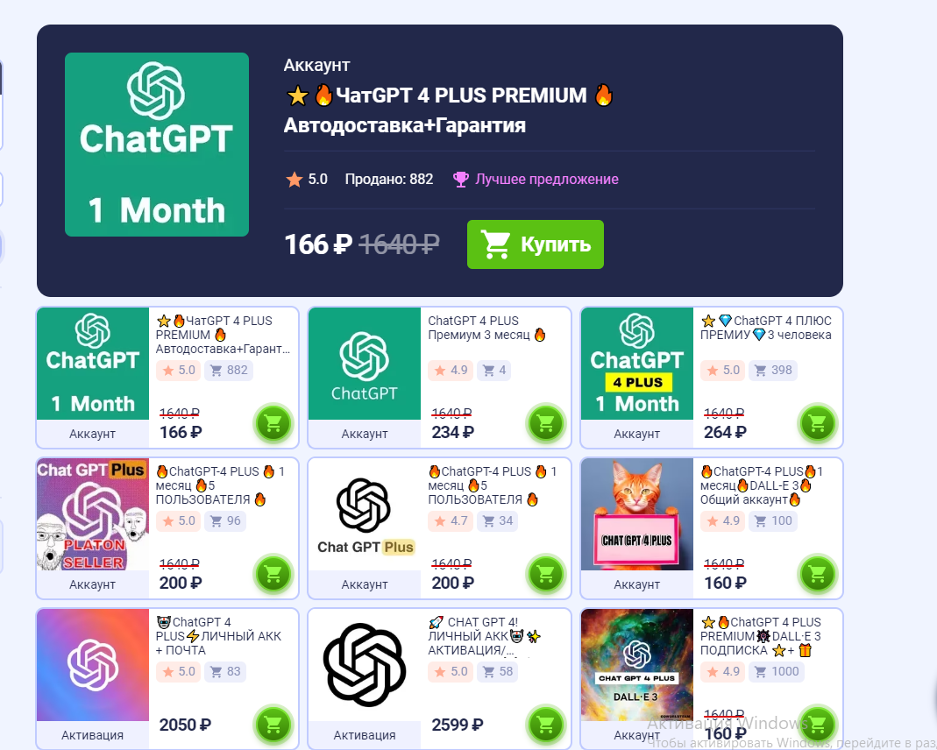Open CHAT GPT 4! ЛИЧНЫЙ АКК listing title
Screen dimensions: 937x750
485,636
